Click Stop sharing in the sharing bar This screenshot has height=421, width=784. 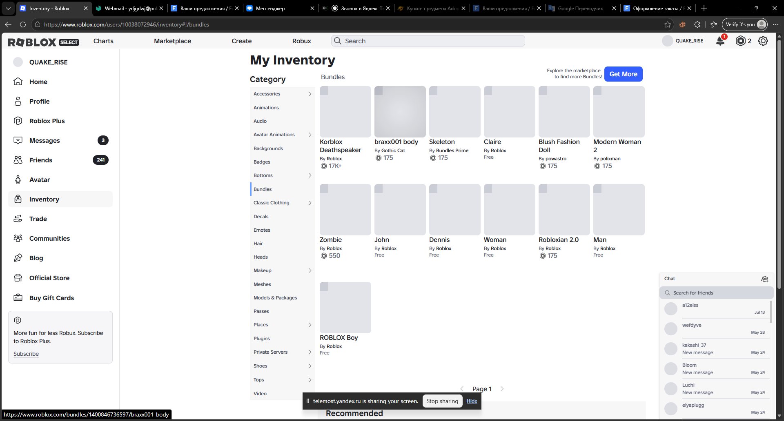tap(442, 401)
